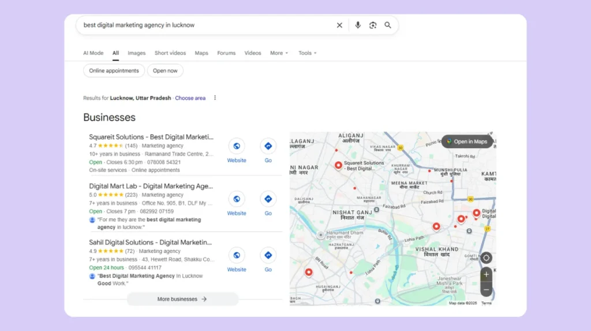The width and height of the screenshot is (591, 331).
Task: Click phone number 082992 07159
Action: coord(157,211)
